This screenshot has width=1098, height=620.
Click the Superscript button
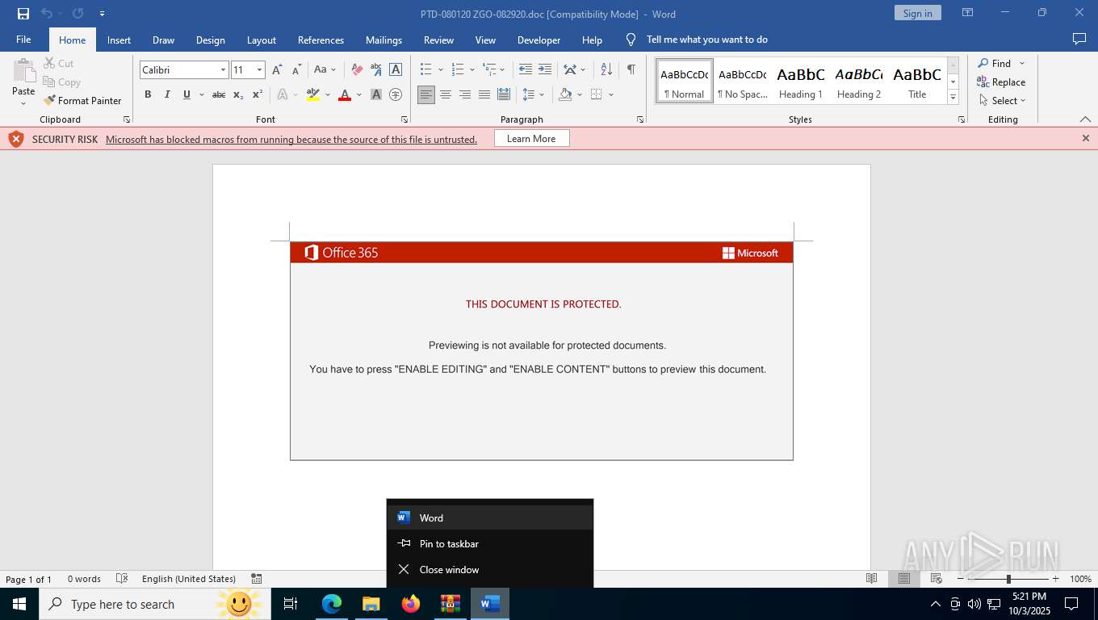(258, 94)
